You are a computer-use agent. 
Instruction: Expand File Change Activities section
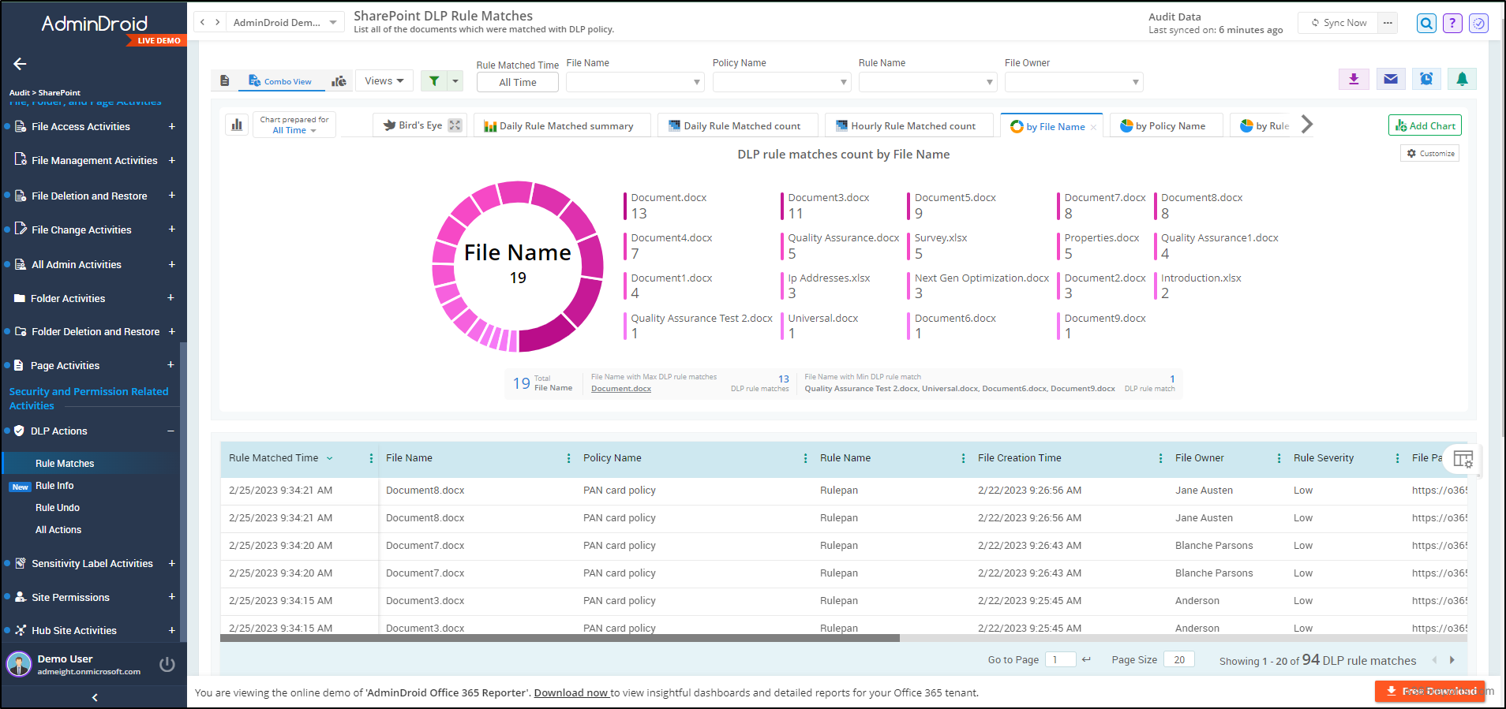click(x=171, y=229)
